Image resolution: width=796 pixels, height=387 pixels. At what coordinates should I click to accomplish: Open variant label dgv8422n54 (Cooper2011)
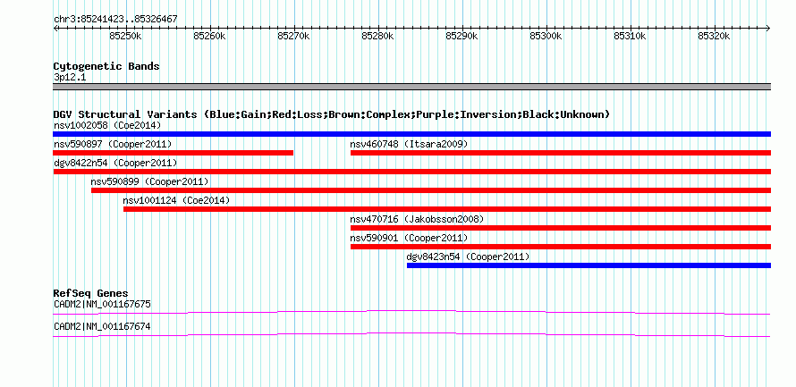tap(115, 163)
